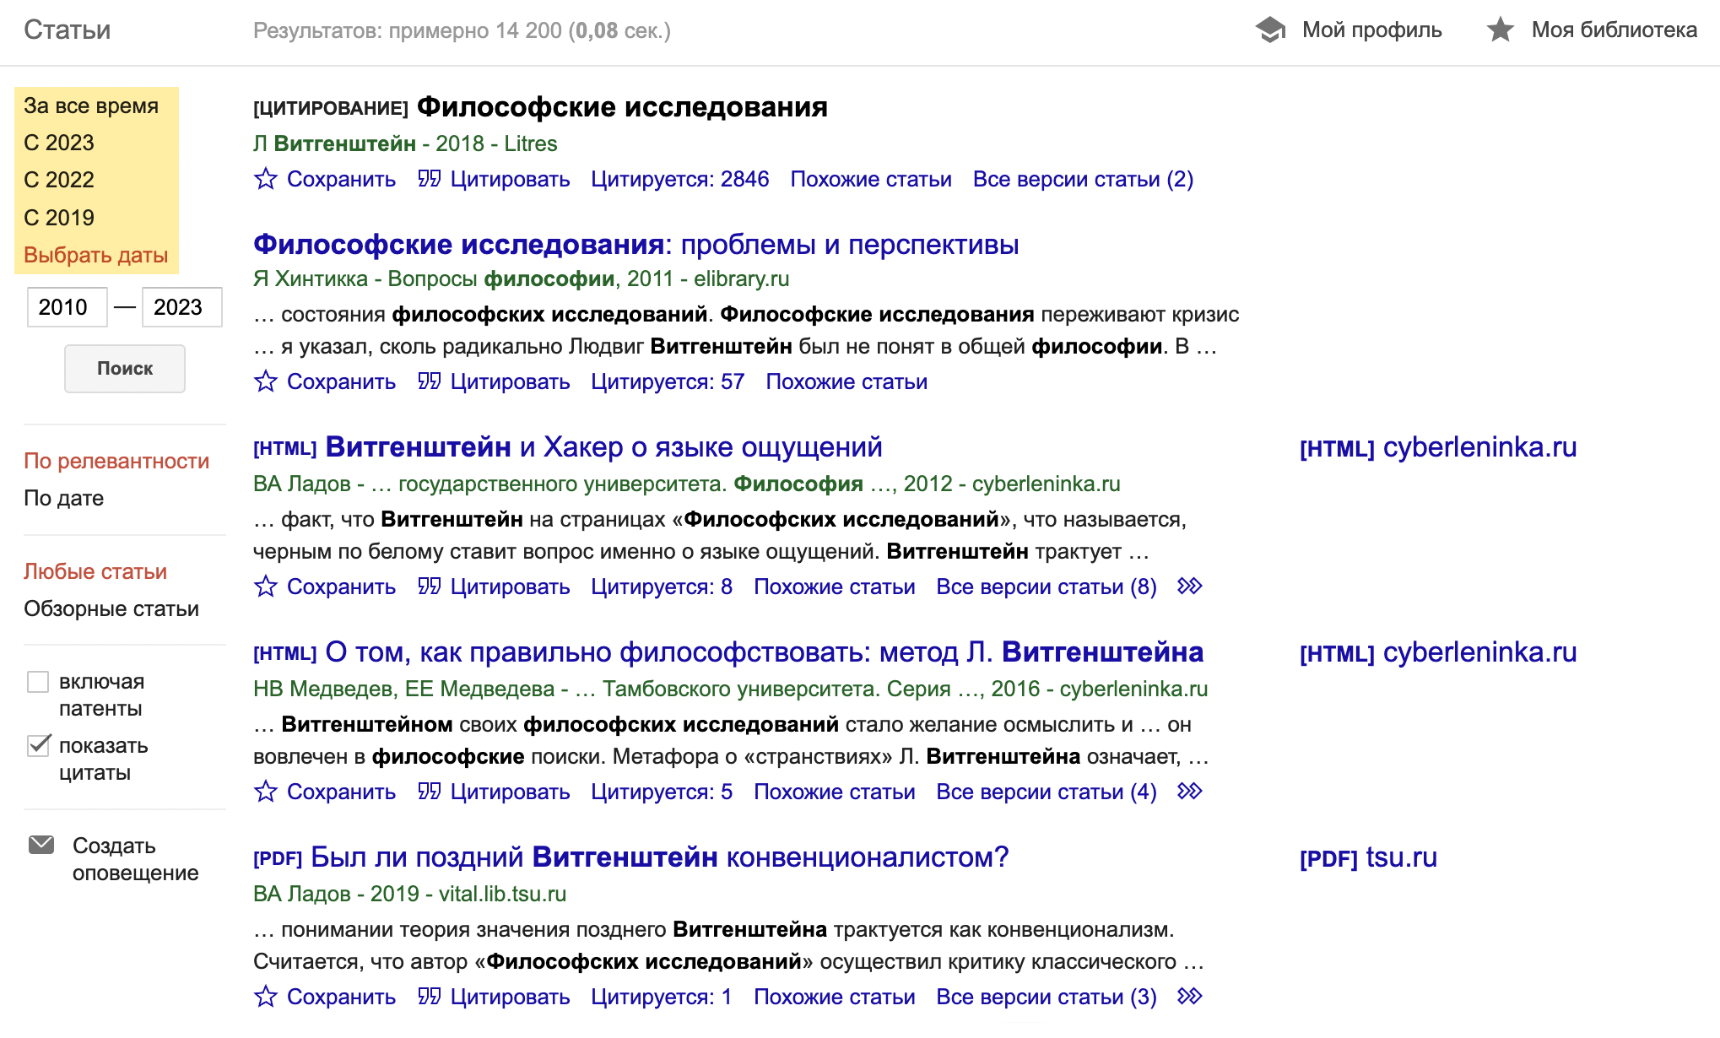Sort results 'По дате'
Screen dimensions: 1720x1038
pos(64,498)
